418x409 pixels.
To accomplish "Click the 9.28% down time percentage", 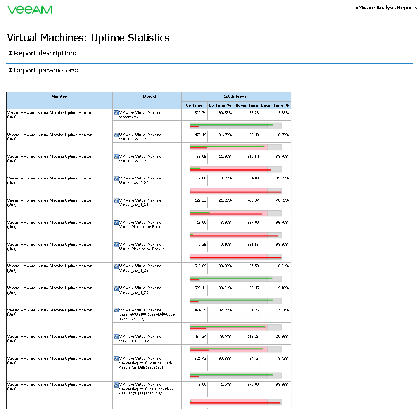I will pyautogui.click(x=283, y=113).
